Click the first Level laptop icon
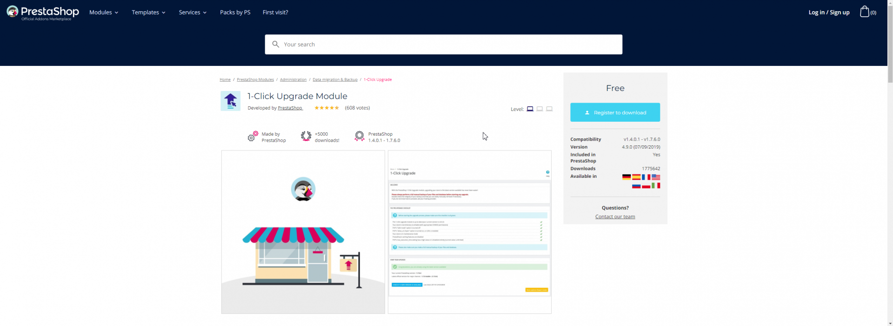 click(530, 109)
